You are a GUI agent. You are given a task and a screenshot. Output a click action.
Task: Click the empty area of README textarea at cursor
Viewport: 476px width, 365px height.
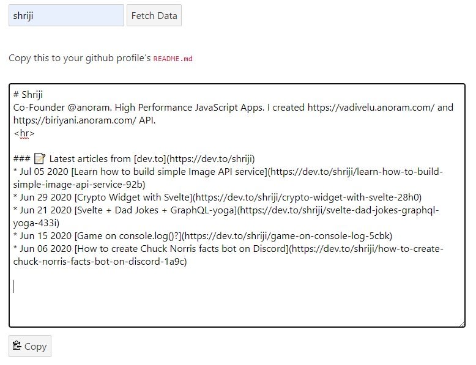coord(237,287)
